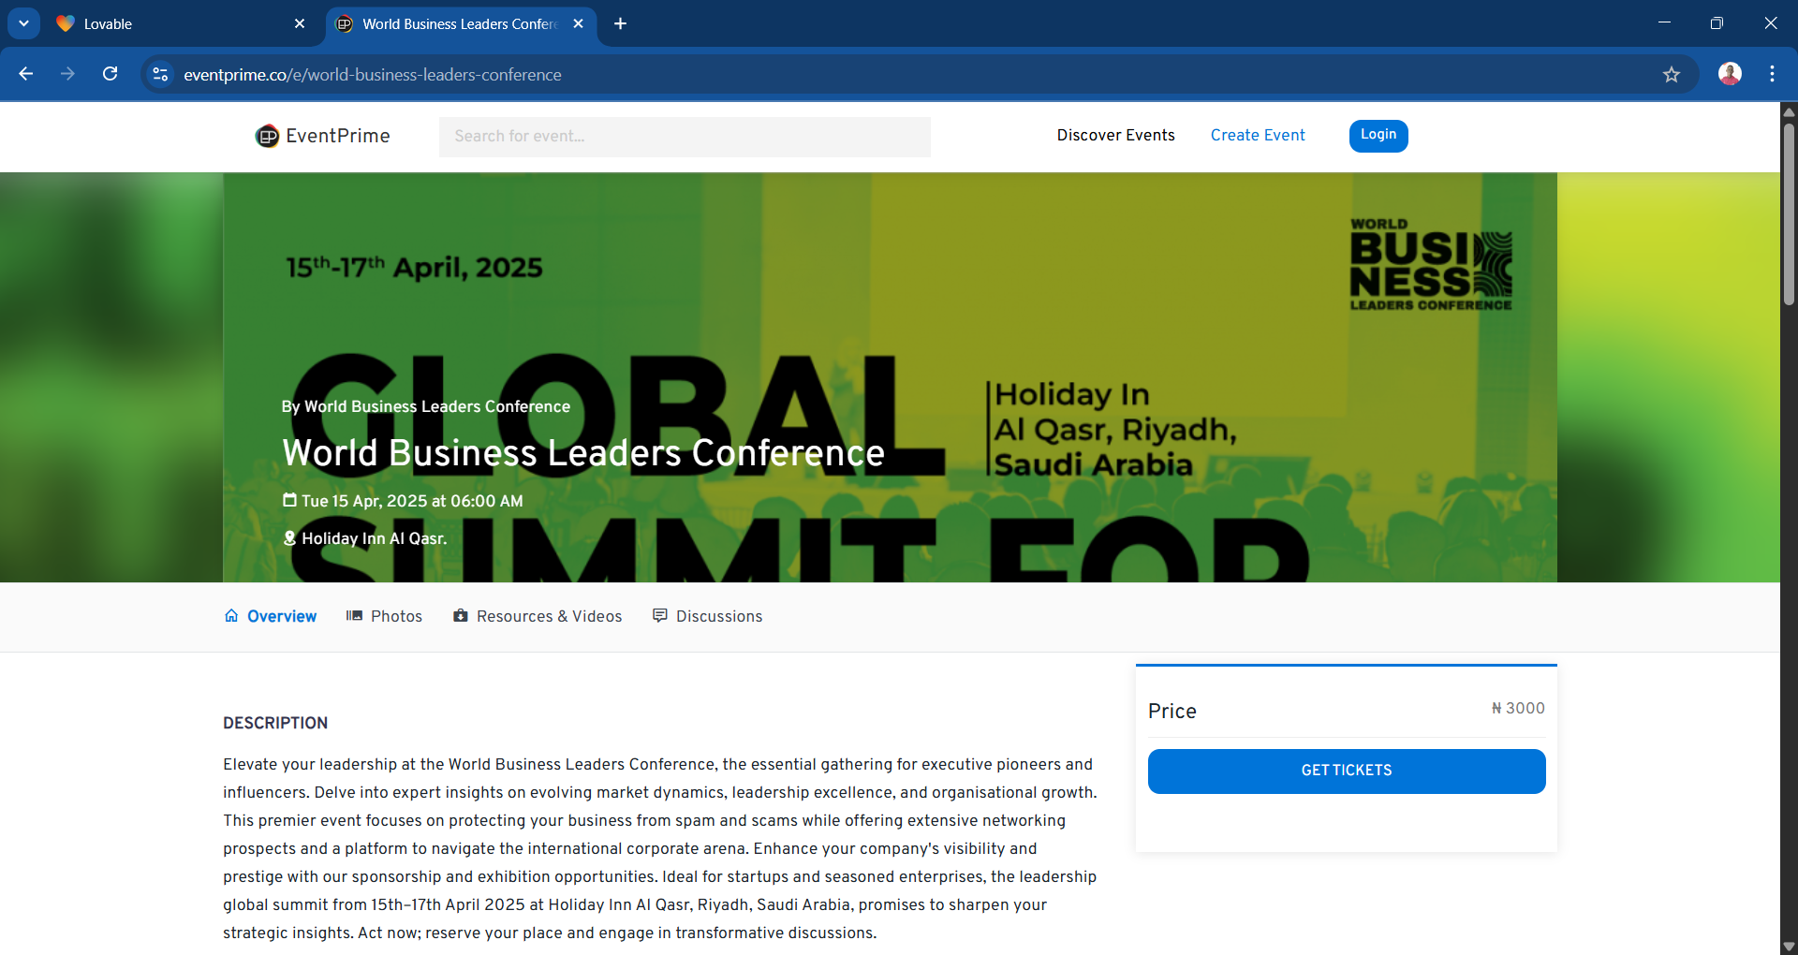Click the ₦ 3000 price value
The image size is (1798, 955).
coord(1518,709)
